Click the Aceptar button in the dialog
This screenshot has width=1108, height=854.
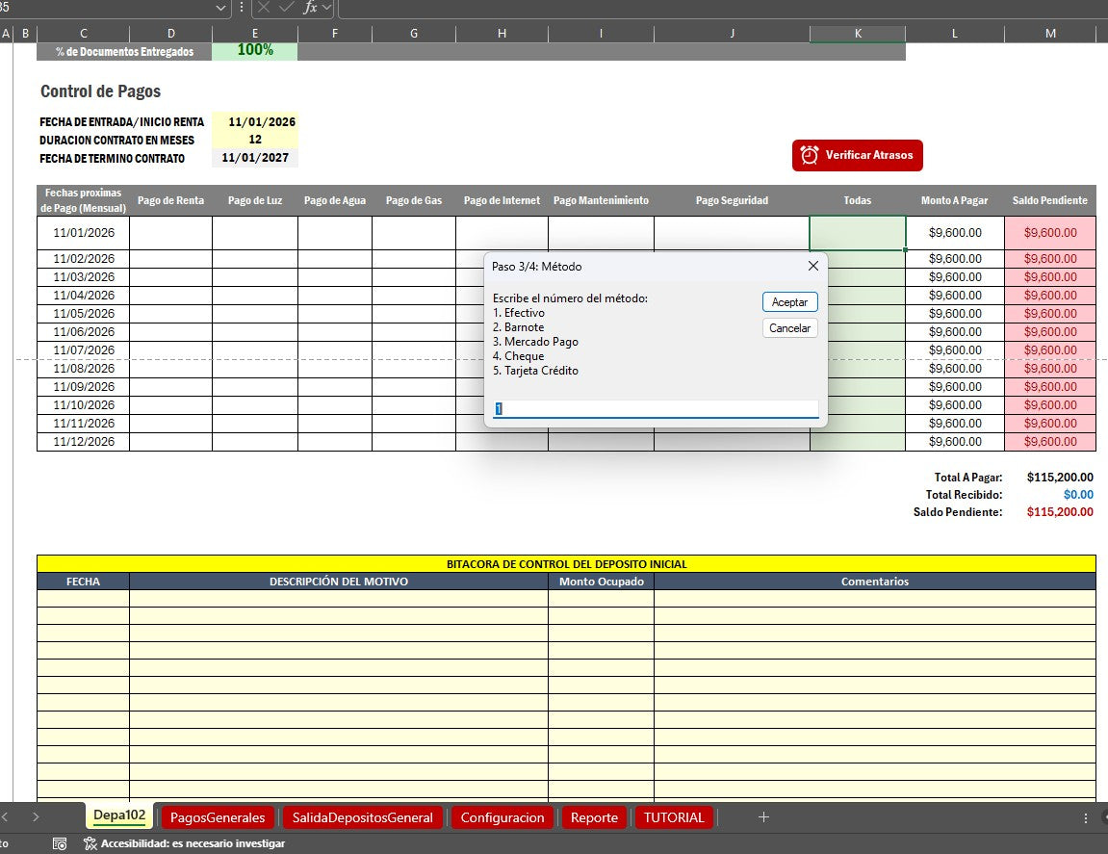(789, 301)
